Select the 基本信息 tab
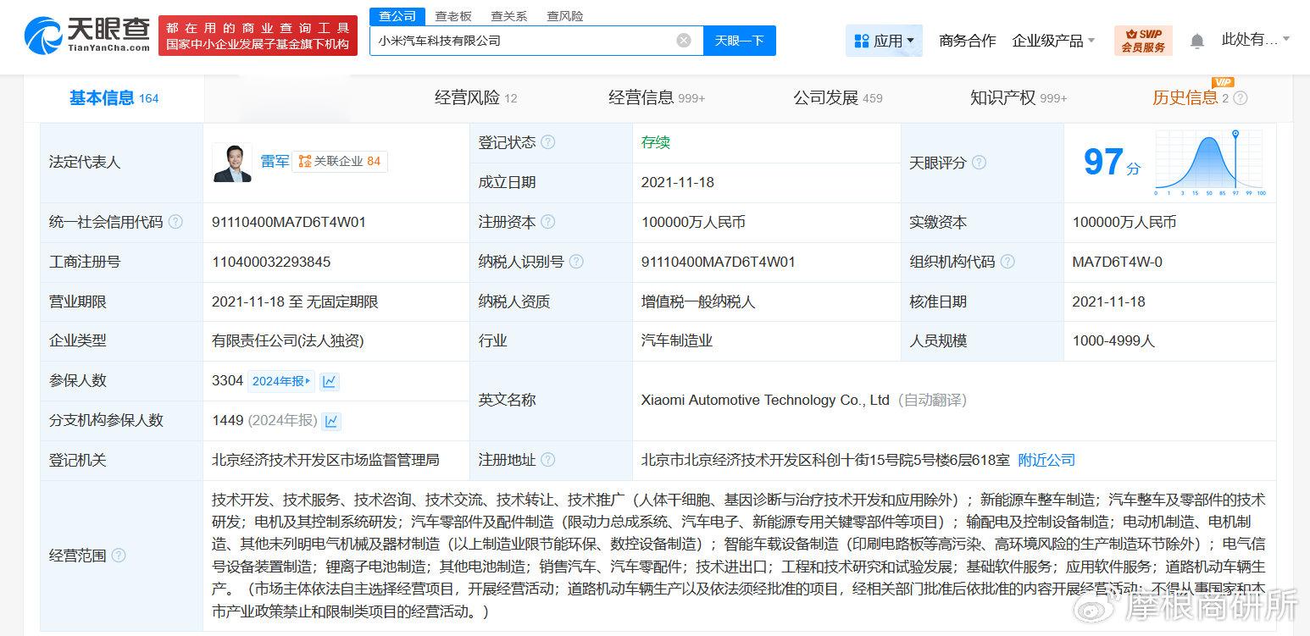 tap(114, 98)
